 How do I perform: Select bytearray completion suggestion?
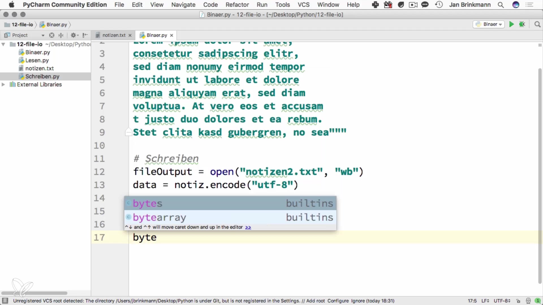tap(160, 217)
